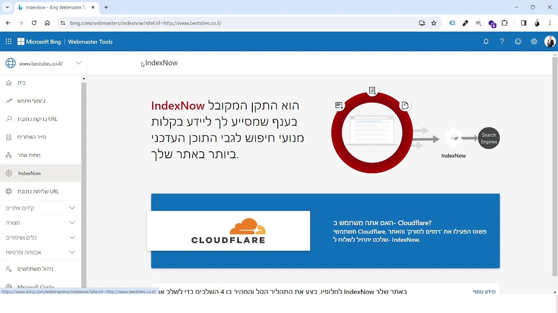Click the Search Engines circle graphic
The width and height of the screenshot is (558, 313).
(x=489, y=138)
